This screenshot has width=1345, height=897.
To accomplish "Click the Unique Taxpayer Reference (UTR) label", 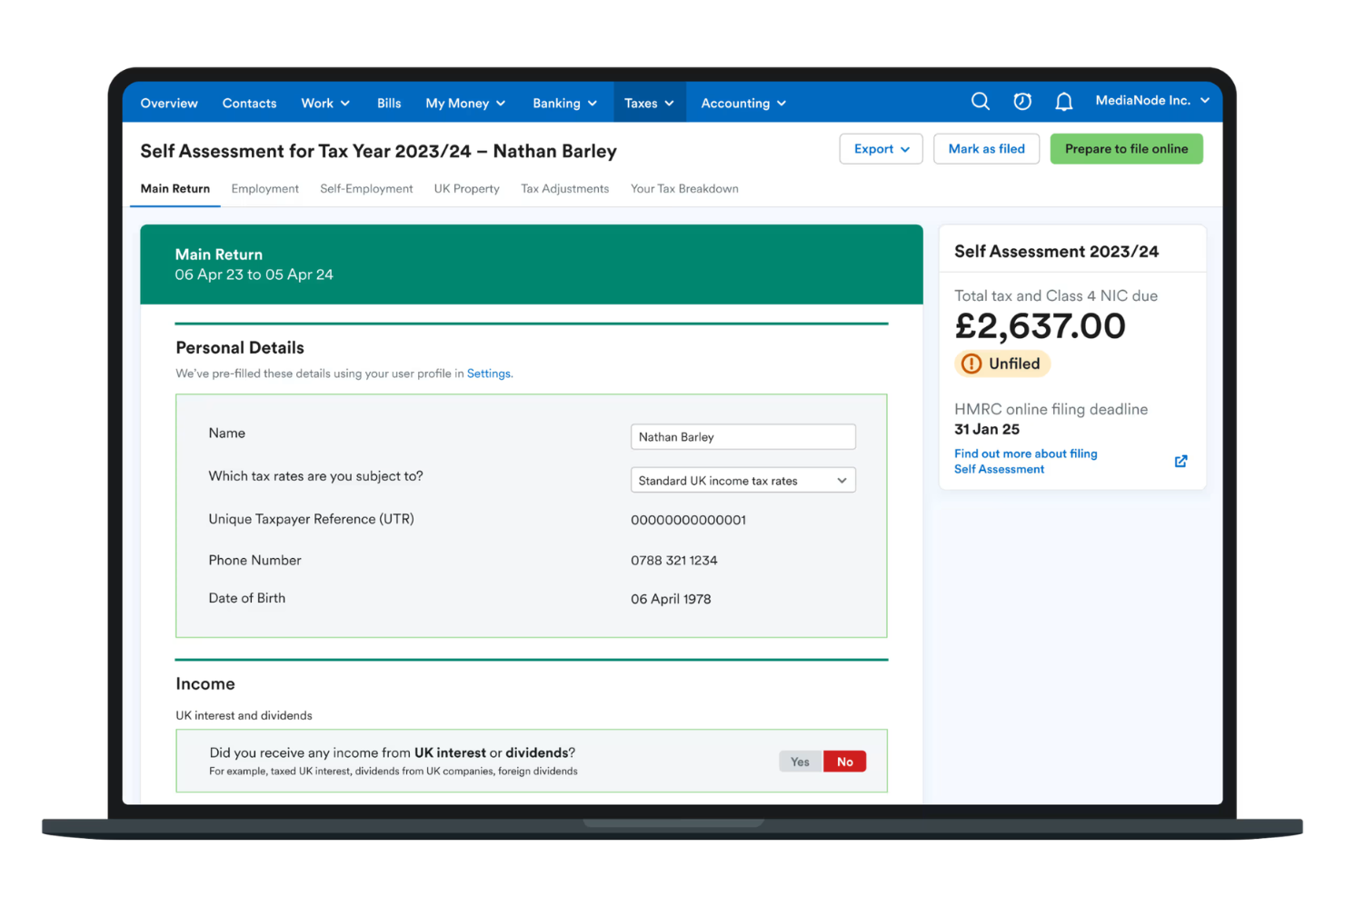I will [x=311, y=519].
